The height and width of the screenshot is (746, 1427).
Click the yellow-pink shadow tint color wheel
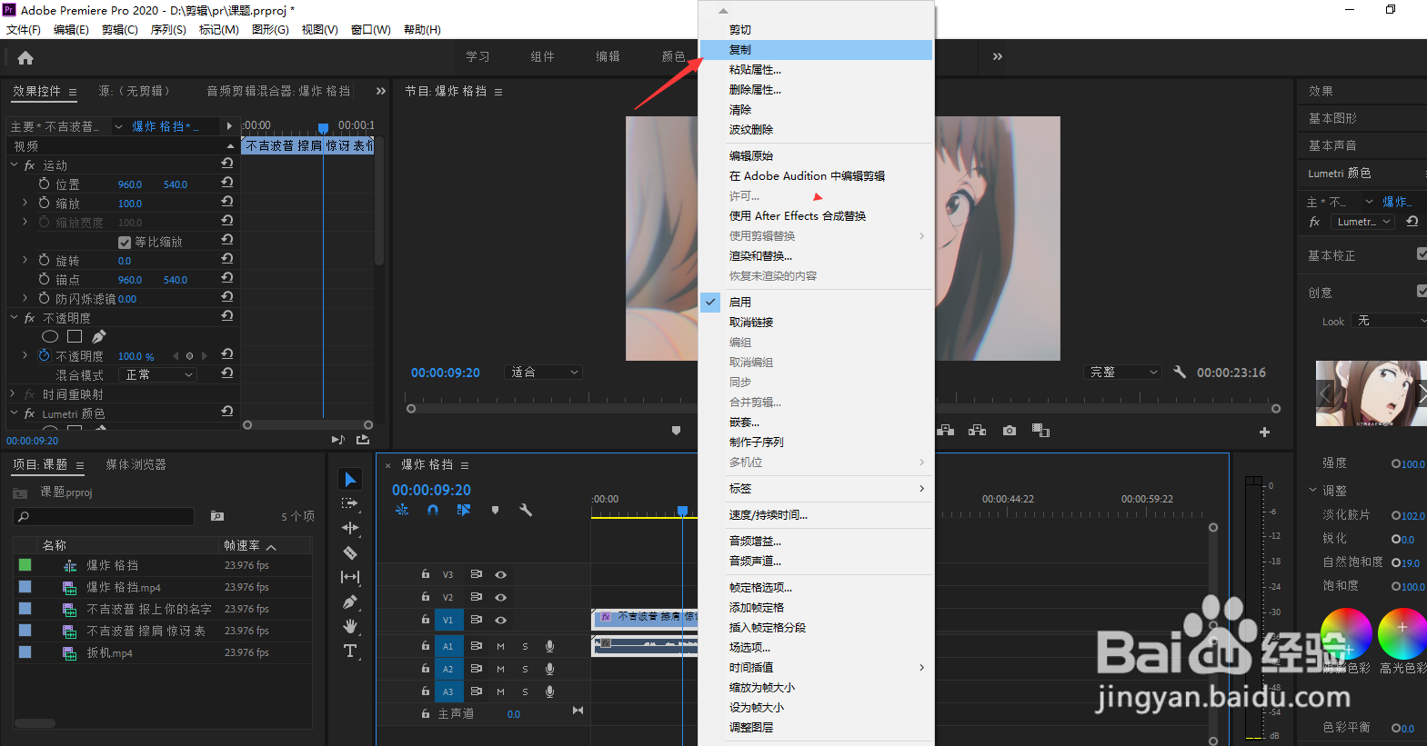tap(1346, 633)
